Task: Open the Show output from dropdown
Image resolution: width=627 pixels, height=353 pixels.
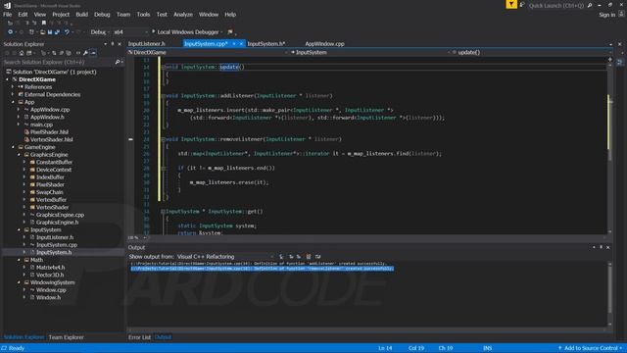Action: (x=225, y=257)
